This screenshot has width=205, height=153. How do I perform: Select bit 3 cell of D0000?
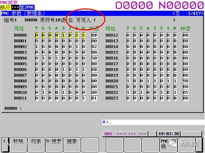[64, 35]
